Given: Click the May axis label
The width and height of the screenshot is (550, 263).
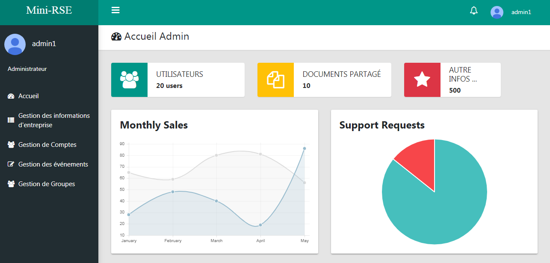Looking at the screenshot, I should [305, 241].
